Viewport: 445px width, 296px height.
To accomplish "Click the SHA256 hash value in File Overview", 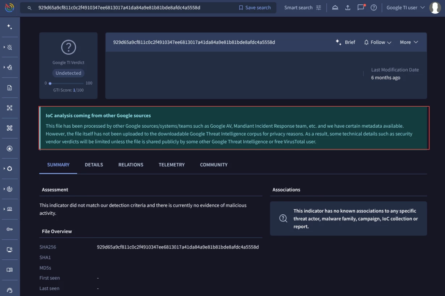I will coord(178,247).
